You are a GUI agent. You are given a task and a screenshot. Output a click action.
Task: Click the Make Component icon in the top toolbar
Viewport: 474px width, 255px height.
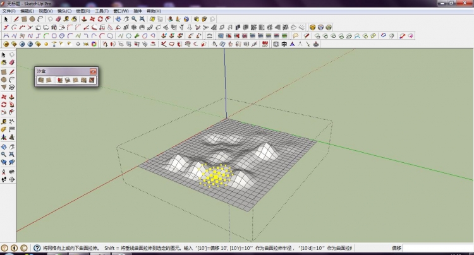pyautogui.click(x=50, y=19)
